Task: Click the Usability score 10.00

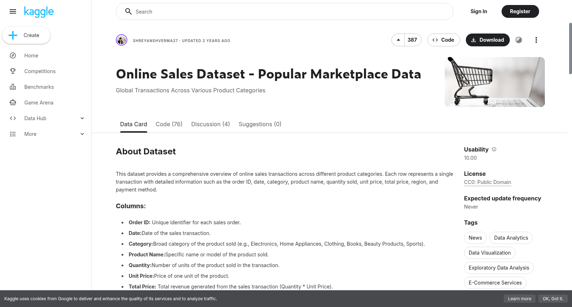Action: pos(470,158)
